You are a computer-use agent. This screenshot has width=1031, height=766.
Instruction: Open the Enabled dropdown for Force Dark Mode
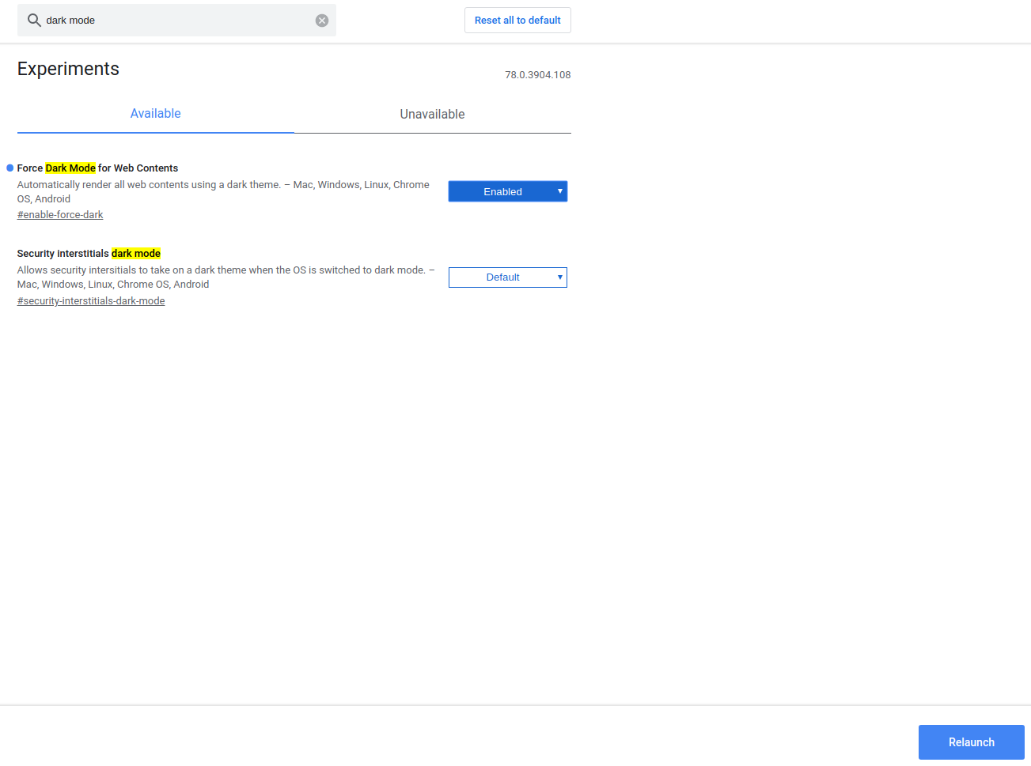click(x=503, y=191)
